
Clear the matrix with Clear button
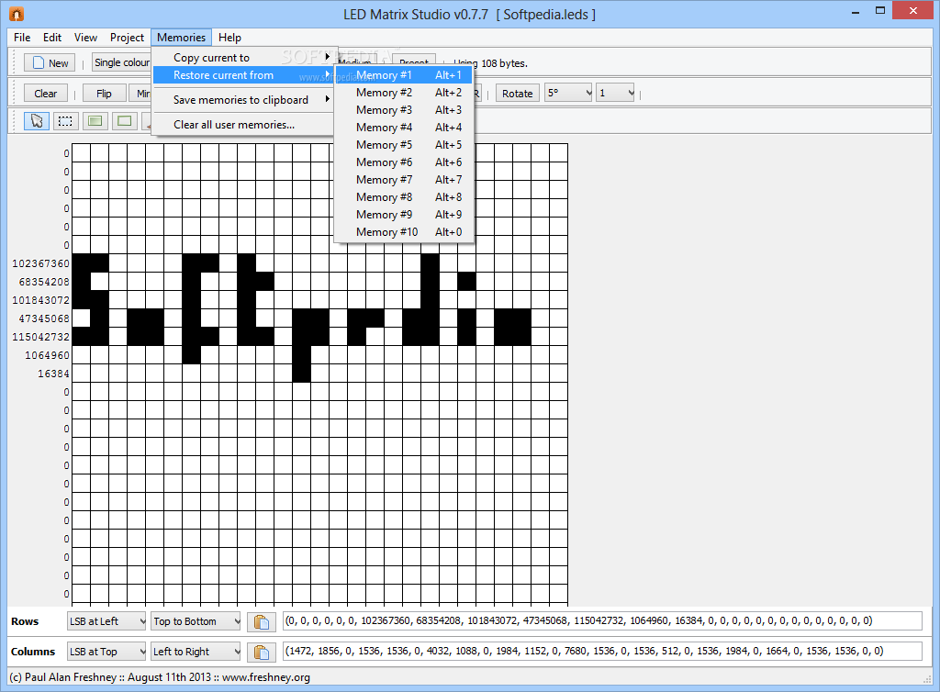coord(46,94)
